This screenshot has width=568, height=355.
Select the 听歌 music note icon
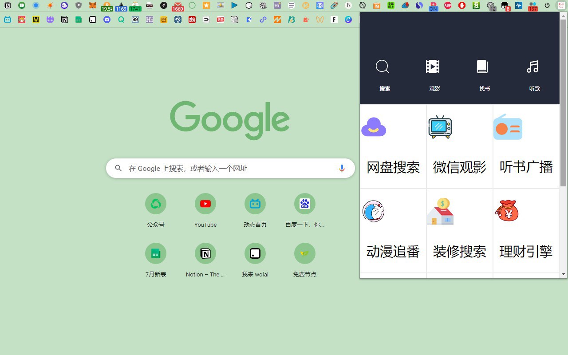point(532,67)
